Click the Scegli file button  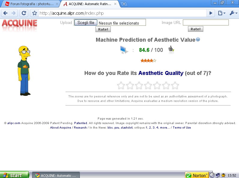pos(86,23)
